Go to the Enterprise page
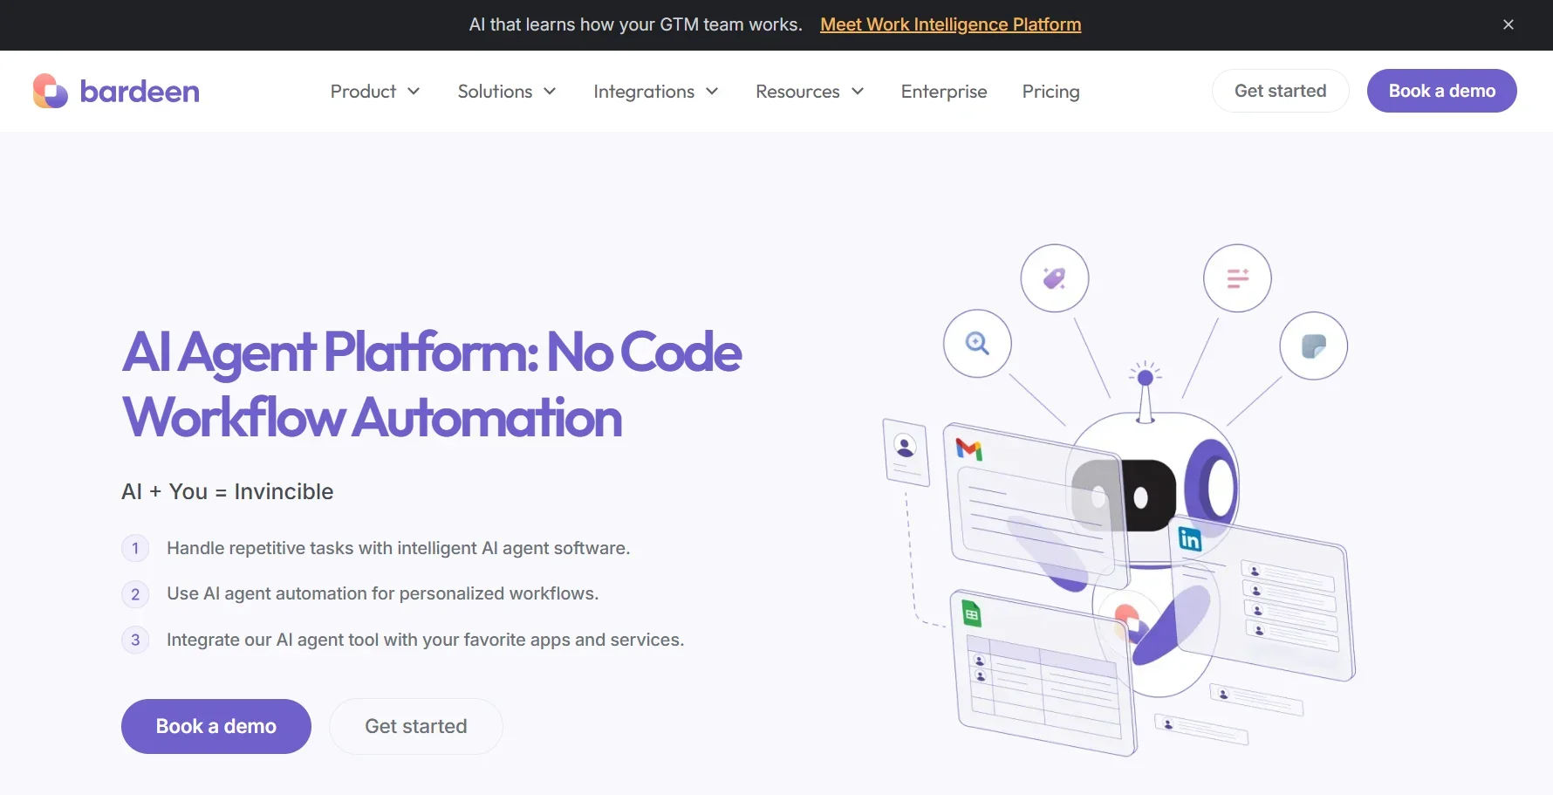 (x=944, y=92)
